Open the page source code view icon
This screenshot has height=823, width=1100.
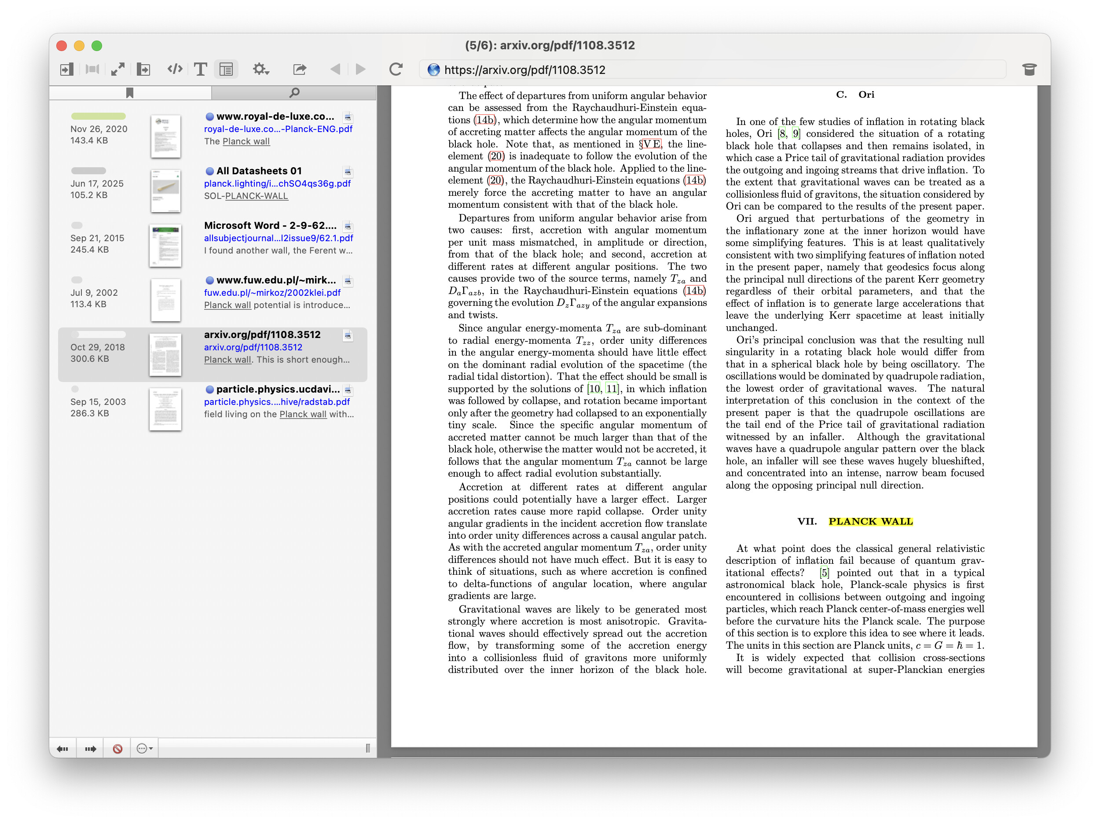click(x=175, y=69)
